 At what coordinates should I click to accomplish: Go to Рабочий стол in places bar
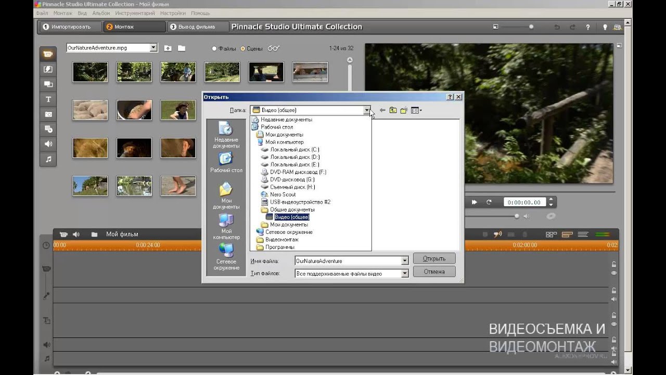[226, 162]
